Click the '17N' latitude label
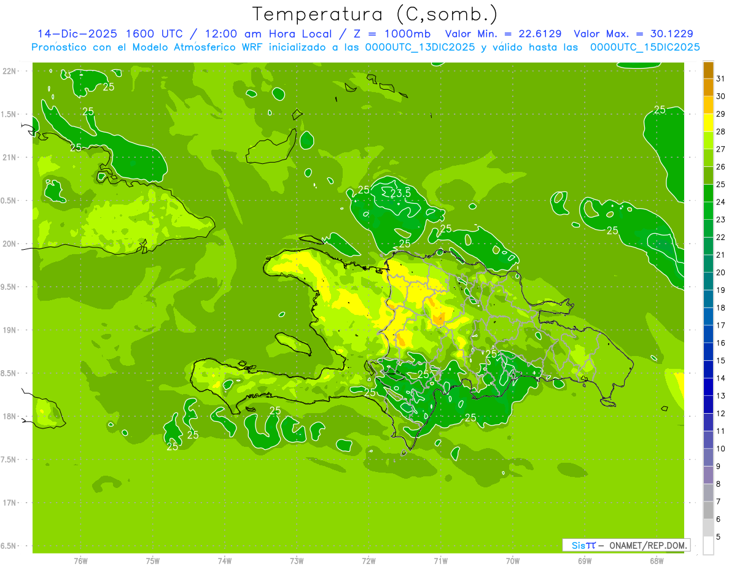Screen dimensions: 737x569 [9, 503]
